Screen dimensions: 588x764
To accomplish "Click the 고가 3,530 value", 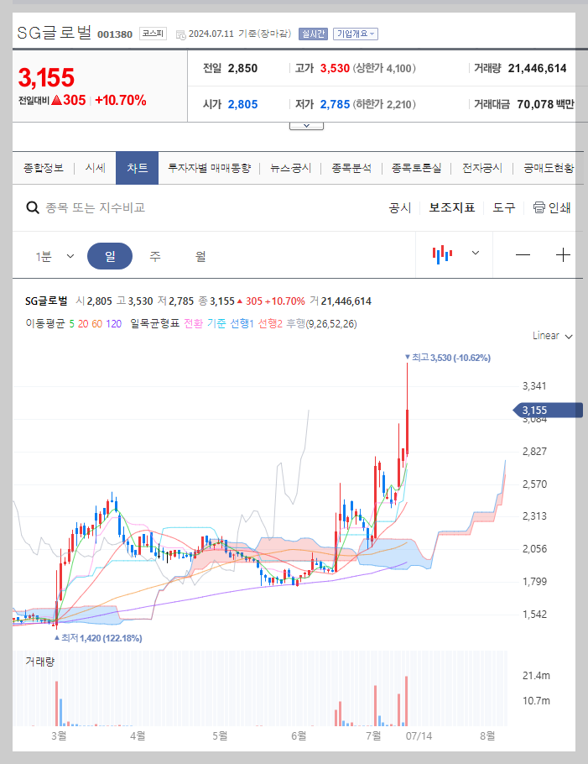I will (335, 68).
